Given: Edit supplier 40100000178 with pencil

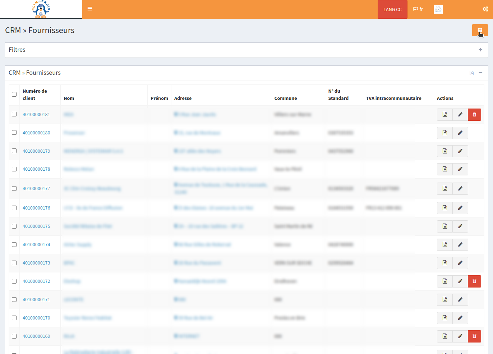Looking at the screenshot, I should (460, 169).
